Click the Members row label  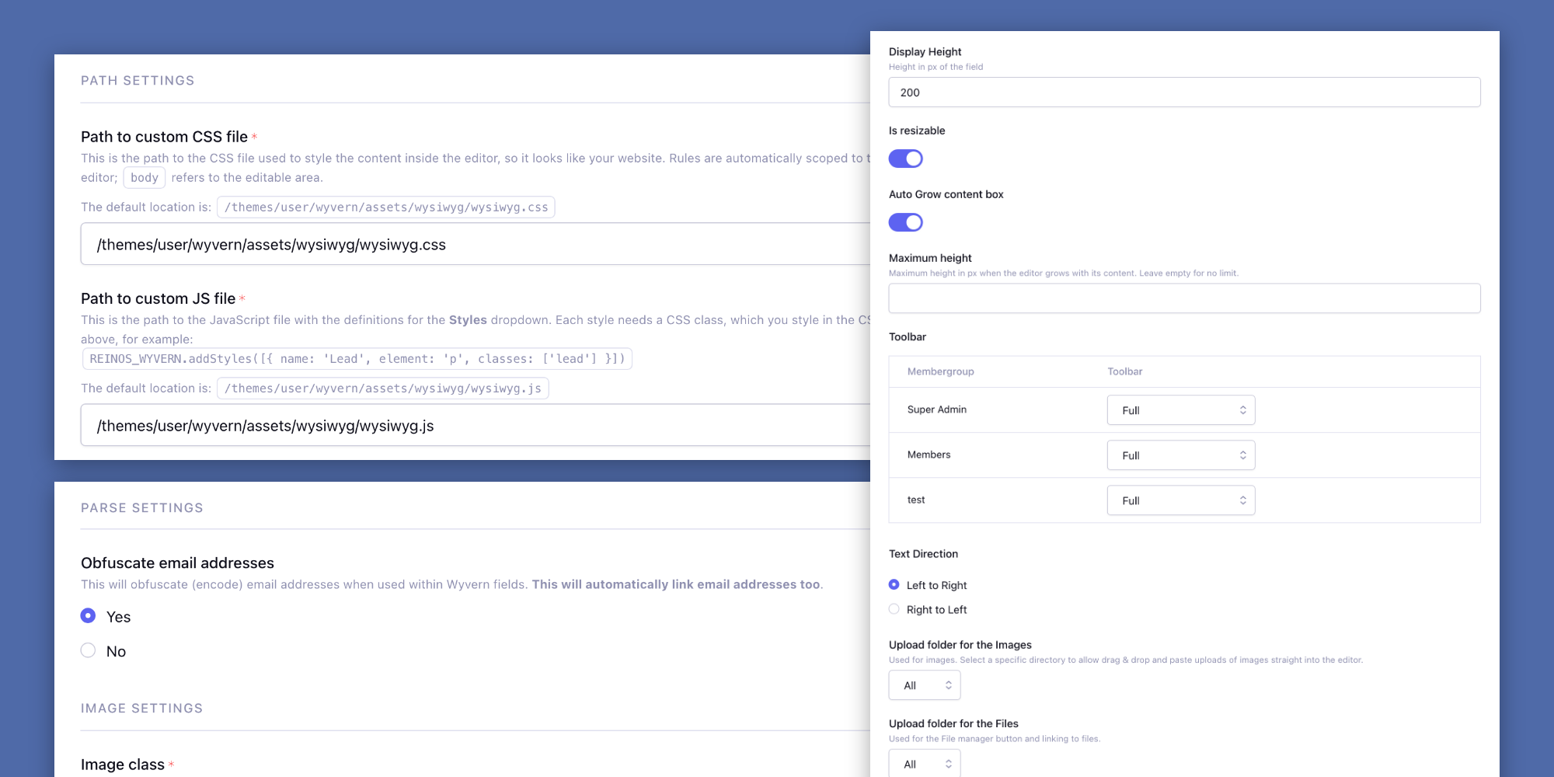tap(929, 455)
